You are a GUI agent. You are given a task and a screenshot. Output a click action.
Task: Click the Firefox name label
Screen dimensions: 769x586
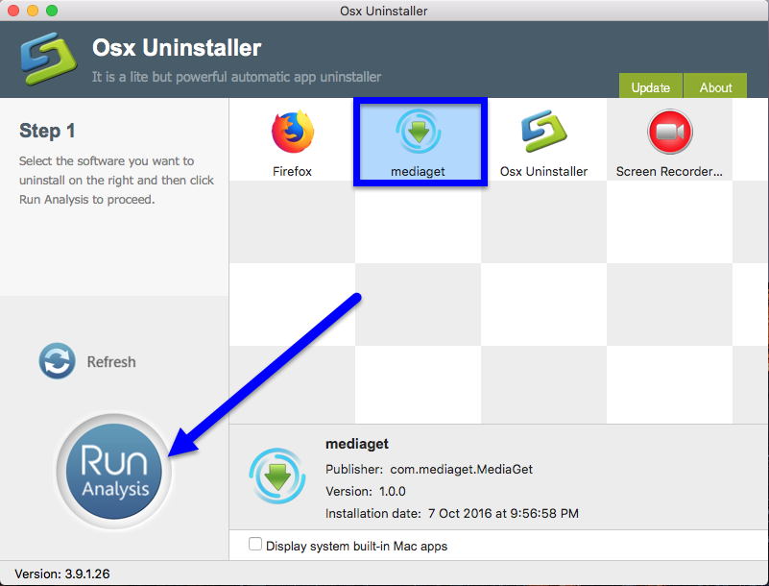tap(293, 172)
